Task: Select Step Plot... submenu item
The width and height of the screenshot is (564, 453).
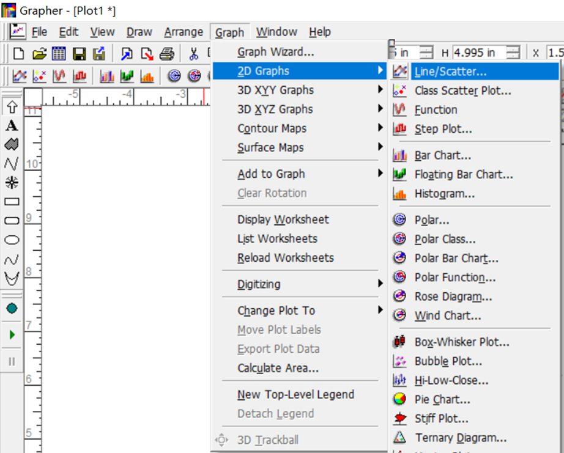Action: (x=475, y=129)
